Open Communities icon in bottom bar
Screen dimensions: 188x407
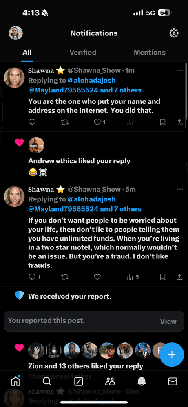[x=110, y=381]
